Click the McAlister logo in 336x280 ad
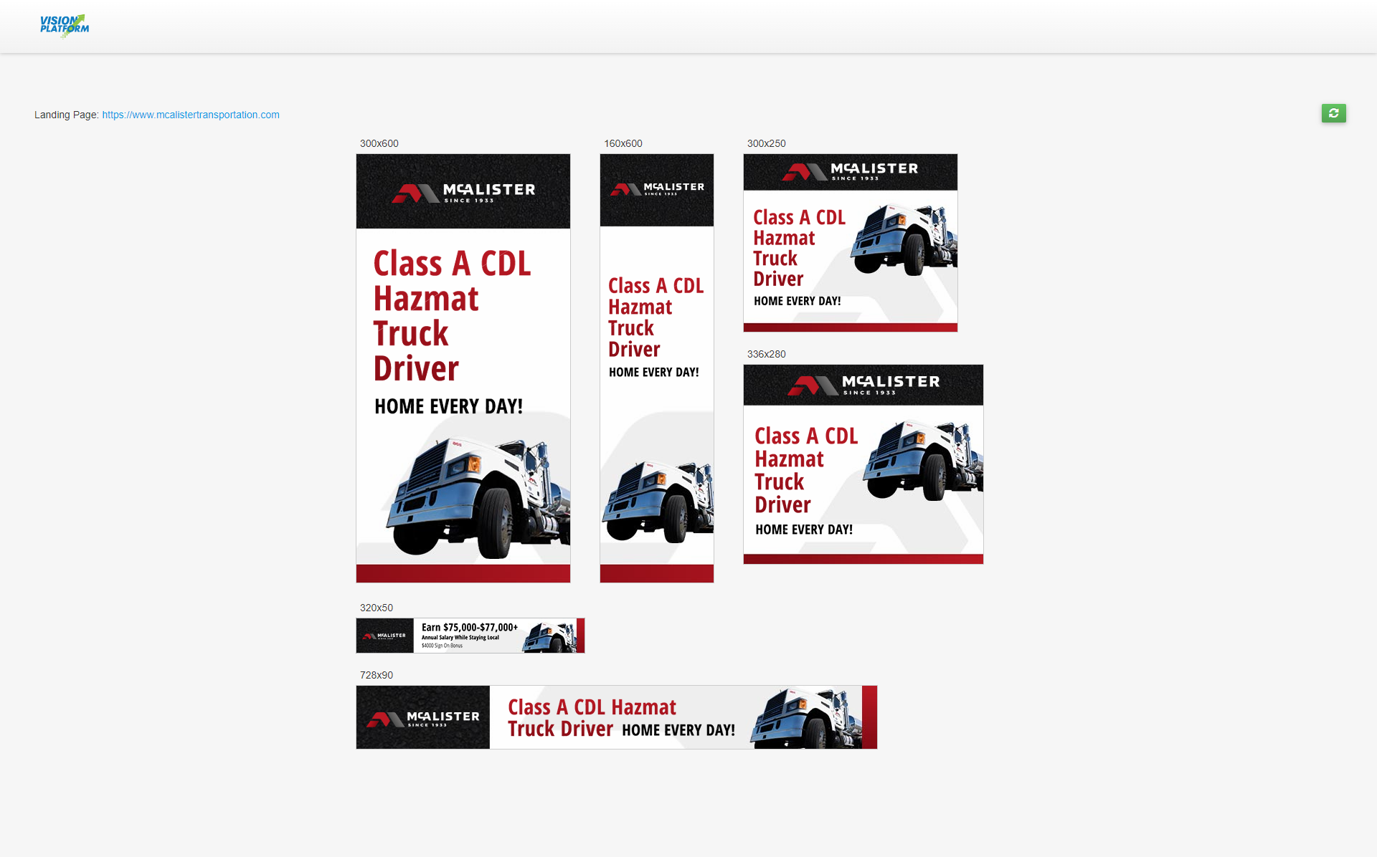 [863, 385]
